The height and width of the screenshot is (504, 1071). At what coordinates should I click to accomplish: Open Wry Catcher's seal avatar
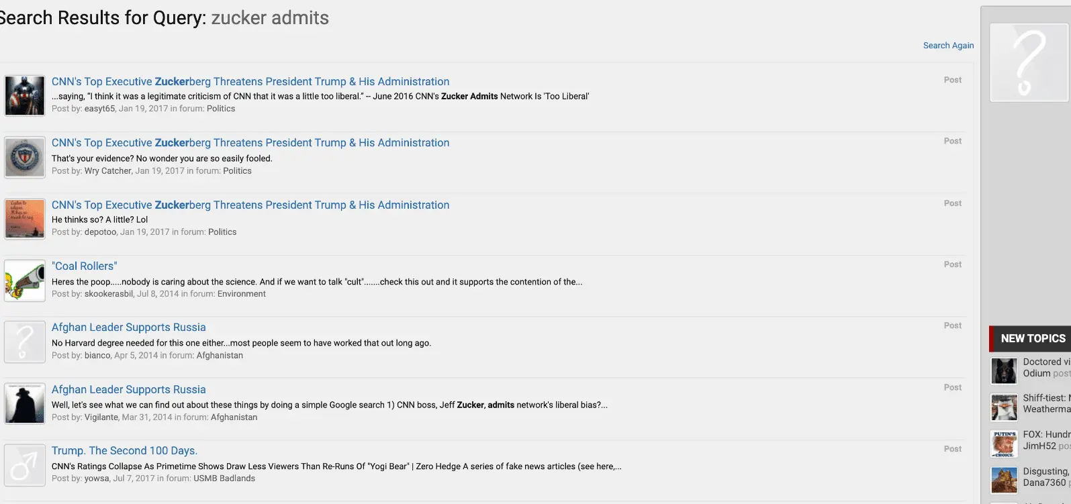click(25, 157)
